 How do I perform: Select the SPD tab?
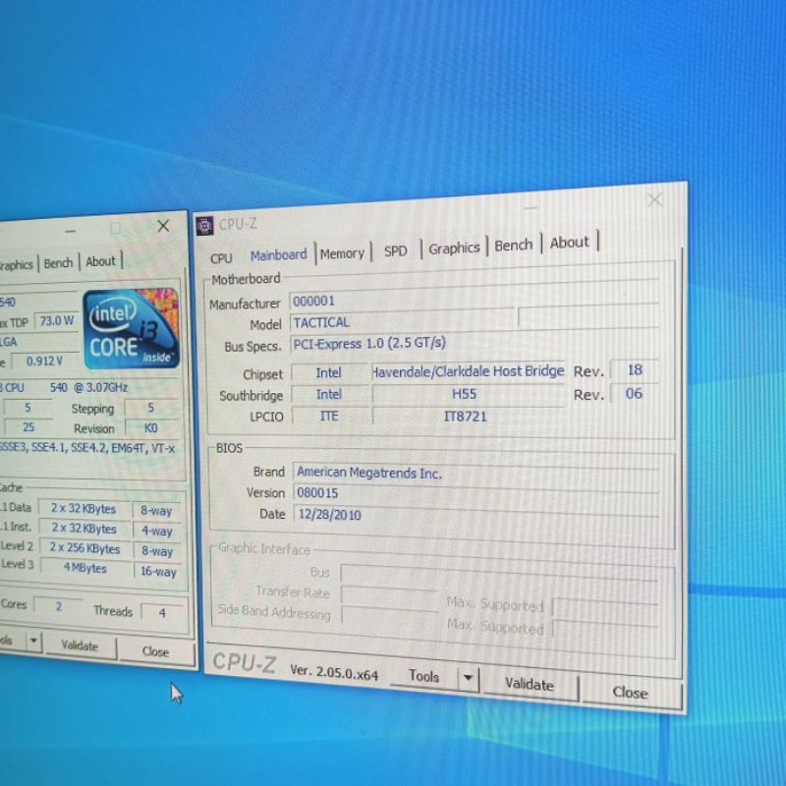pos(396,251)
